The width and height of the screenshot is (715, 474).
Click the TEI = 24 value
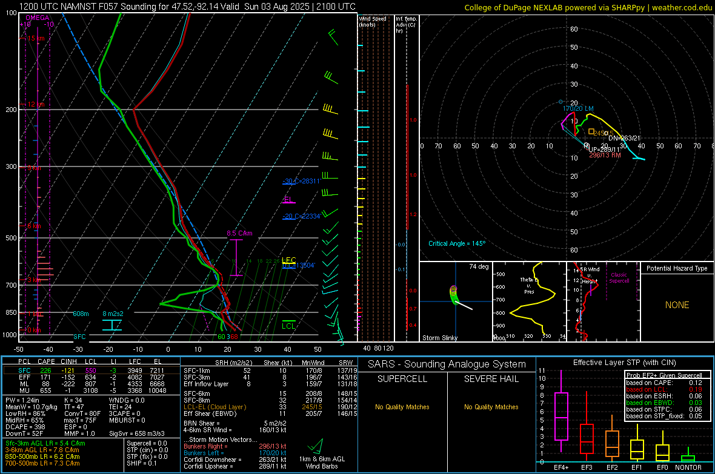click(121, 407)
